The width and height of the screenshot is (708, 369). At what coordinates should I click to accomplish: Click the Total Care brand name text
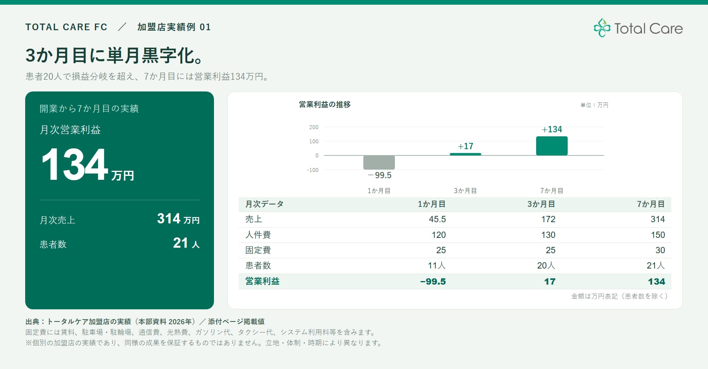pos(648,29)
